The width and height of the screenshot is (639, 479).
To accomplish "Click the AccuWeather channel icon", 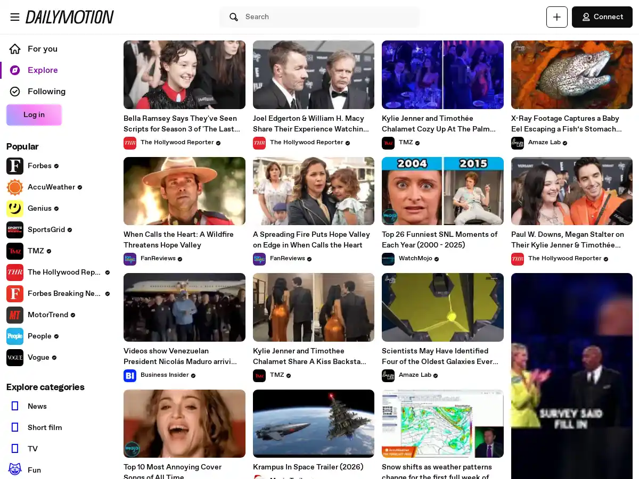I will 15,187.
